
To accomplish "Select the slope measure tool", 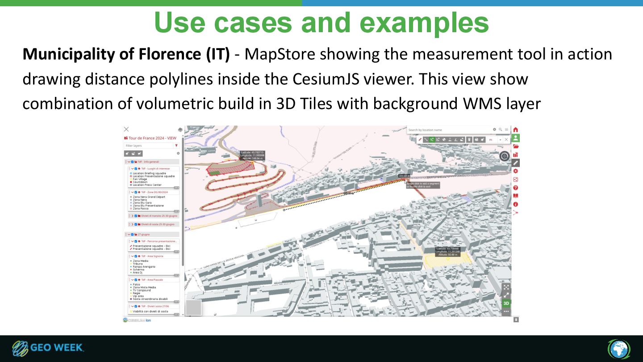I will [x=462, y=139].
